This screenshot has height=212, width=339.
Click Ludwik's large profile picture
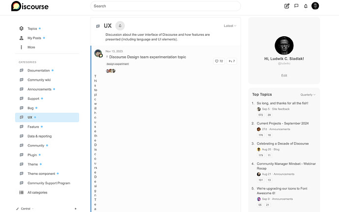pos(284,46)
